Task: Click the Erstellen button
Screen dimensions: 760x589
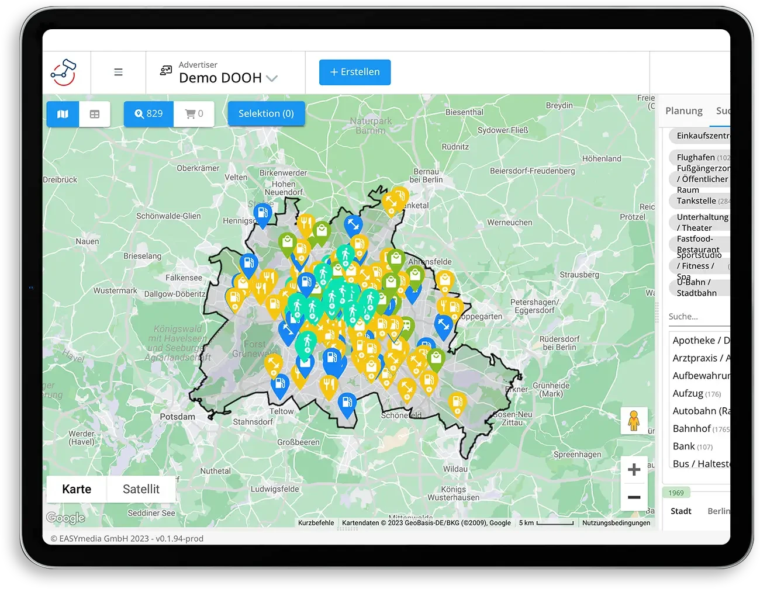Action: [355, 72]
